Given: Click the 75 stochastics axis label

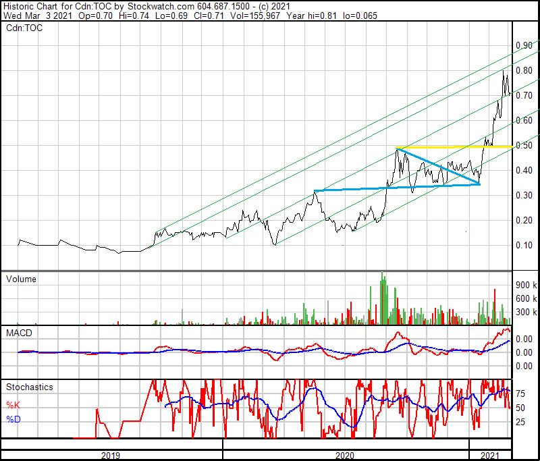Looking at the screenshot, I should click(520, 394).
